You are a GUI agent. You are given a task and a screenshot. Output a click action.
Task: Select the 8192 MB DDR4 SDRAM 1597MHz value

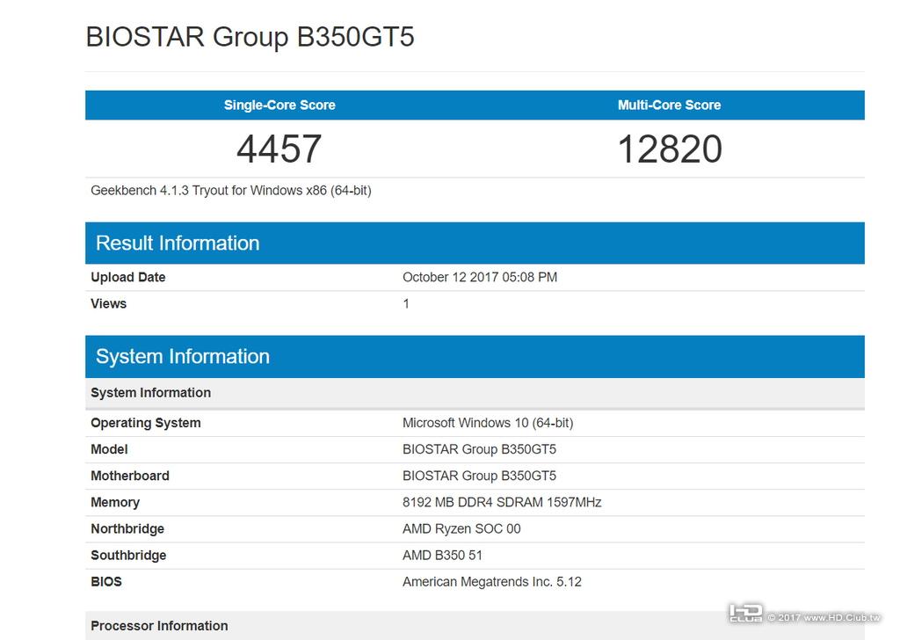[x=502, y=502]
